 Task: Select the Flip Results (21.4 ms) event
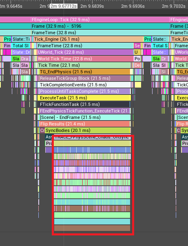point(84,124)
